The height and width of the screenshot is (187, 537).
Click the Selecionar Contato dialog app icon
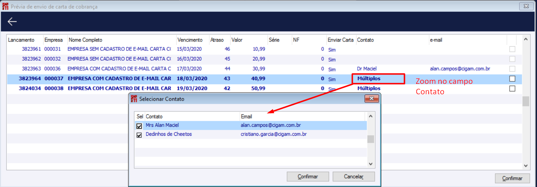(x=134, y=99)
